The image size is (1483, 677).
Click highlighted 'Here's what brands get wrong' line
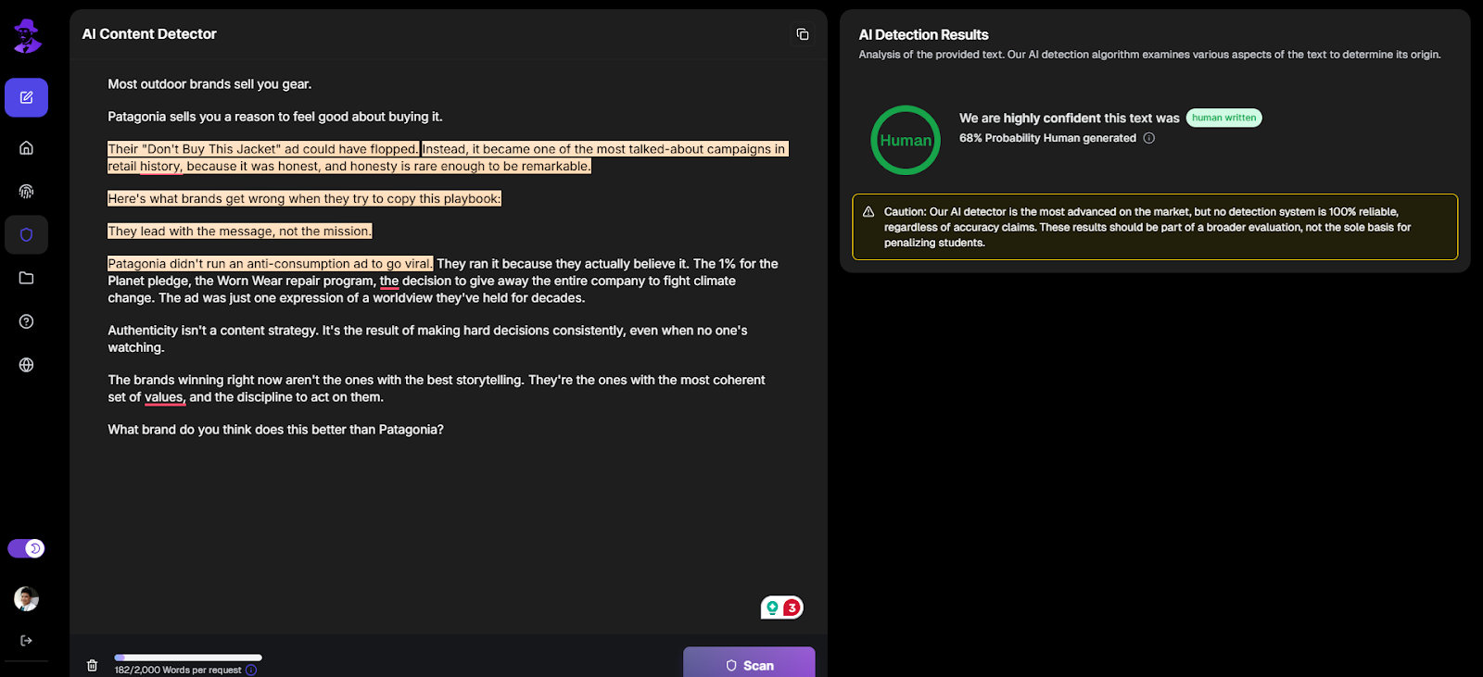(x=304, y=198)
